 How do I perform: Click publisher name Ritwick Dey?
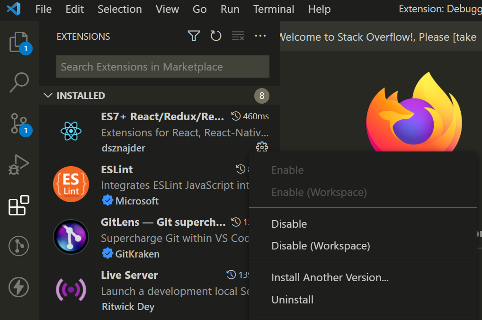[x=128, y=307]
